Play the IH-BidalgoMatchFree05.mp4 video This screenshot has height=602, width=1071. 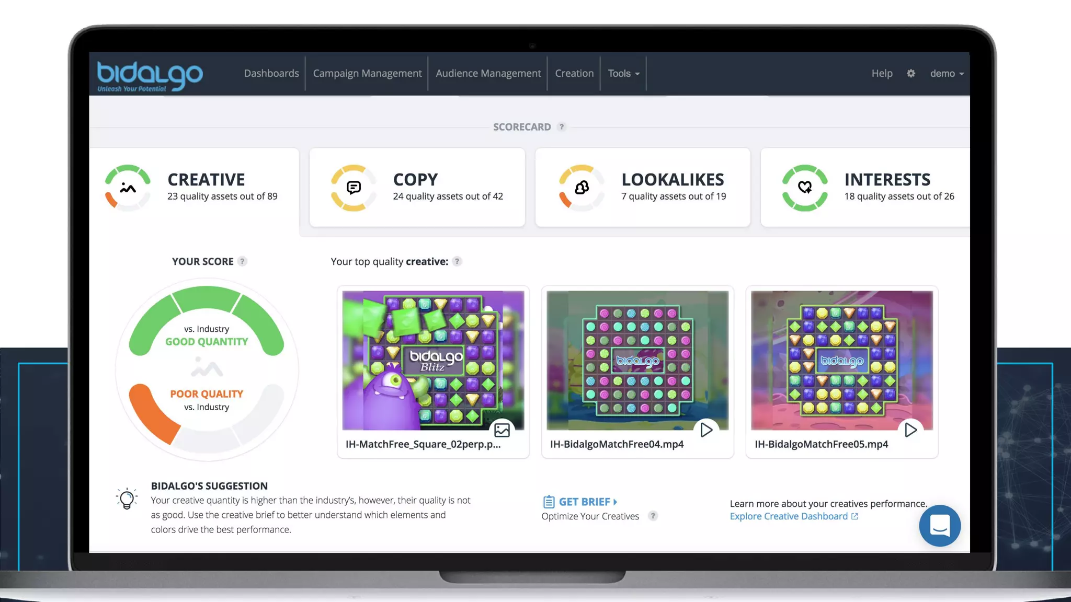click(x=910, y=430)
